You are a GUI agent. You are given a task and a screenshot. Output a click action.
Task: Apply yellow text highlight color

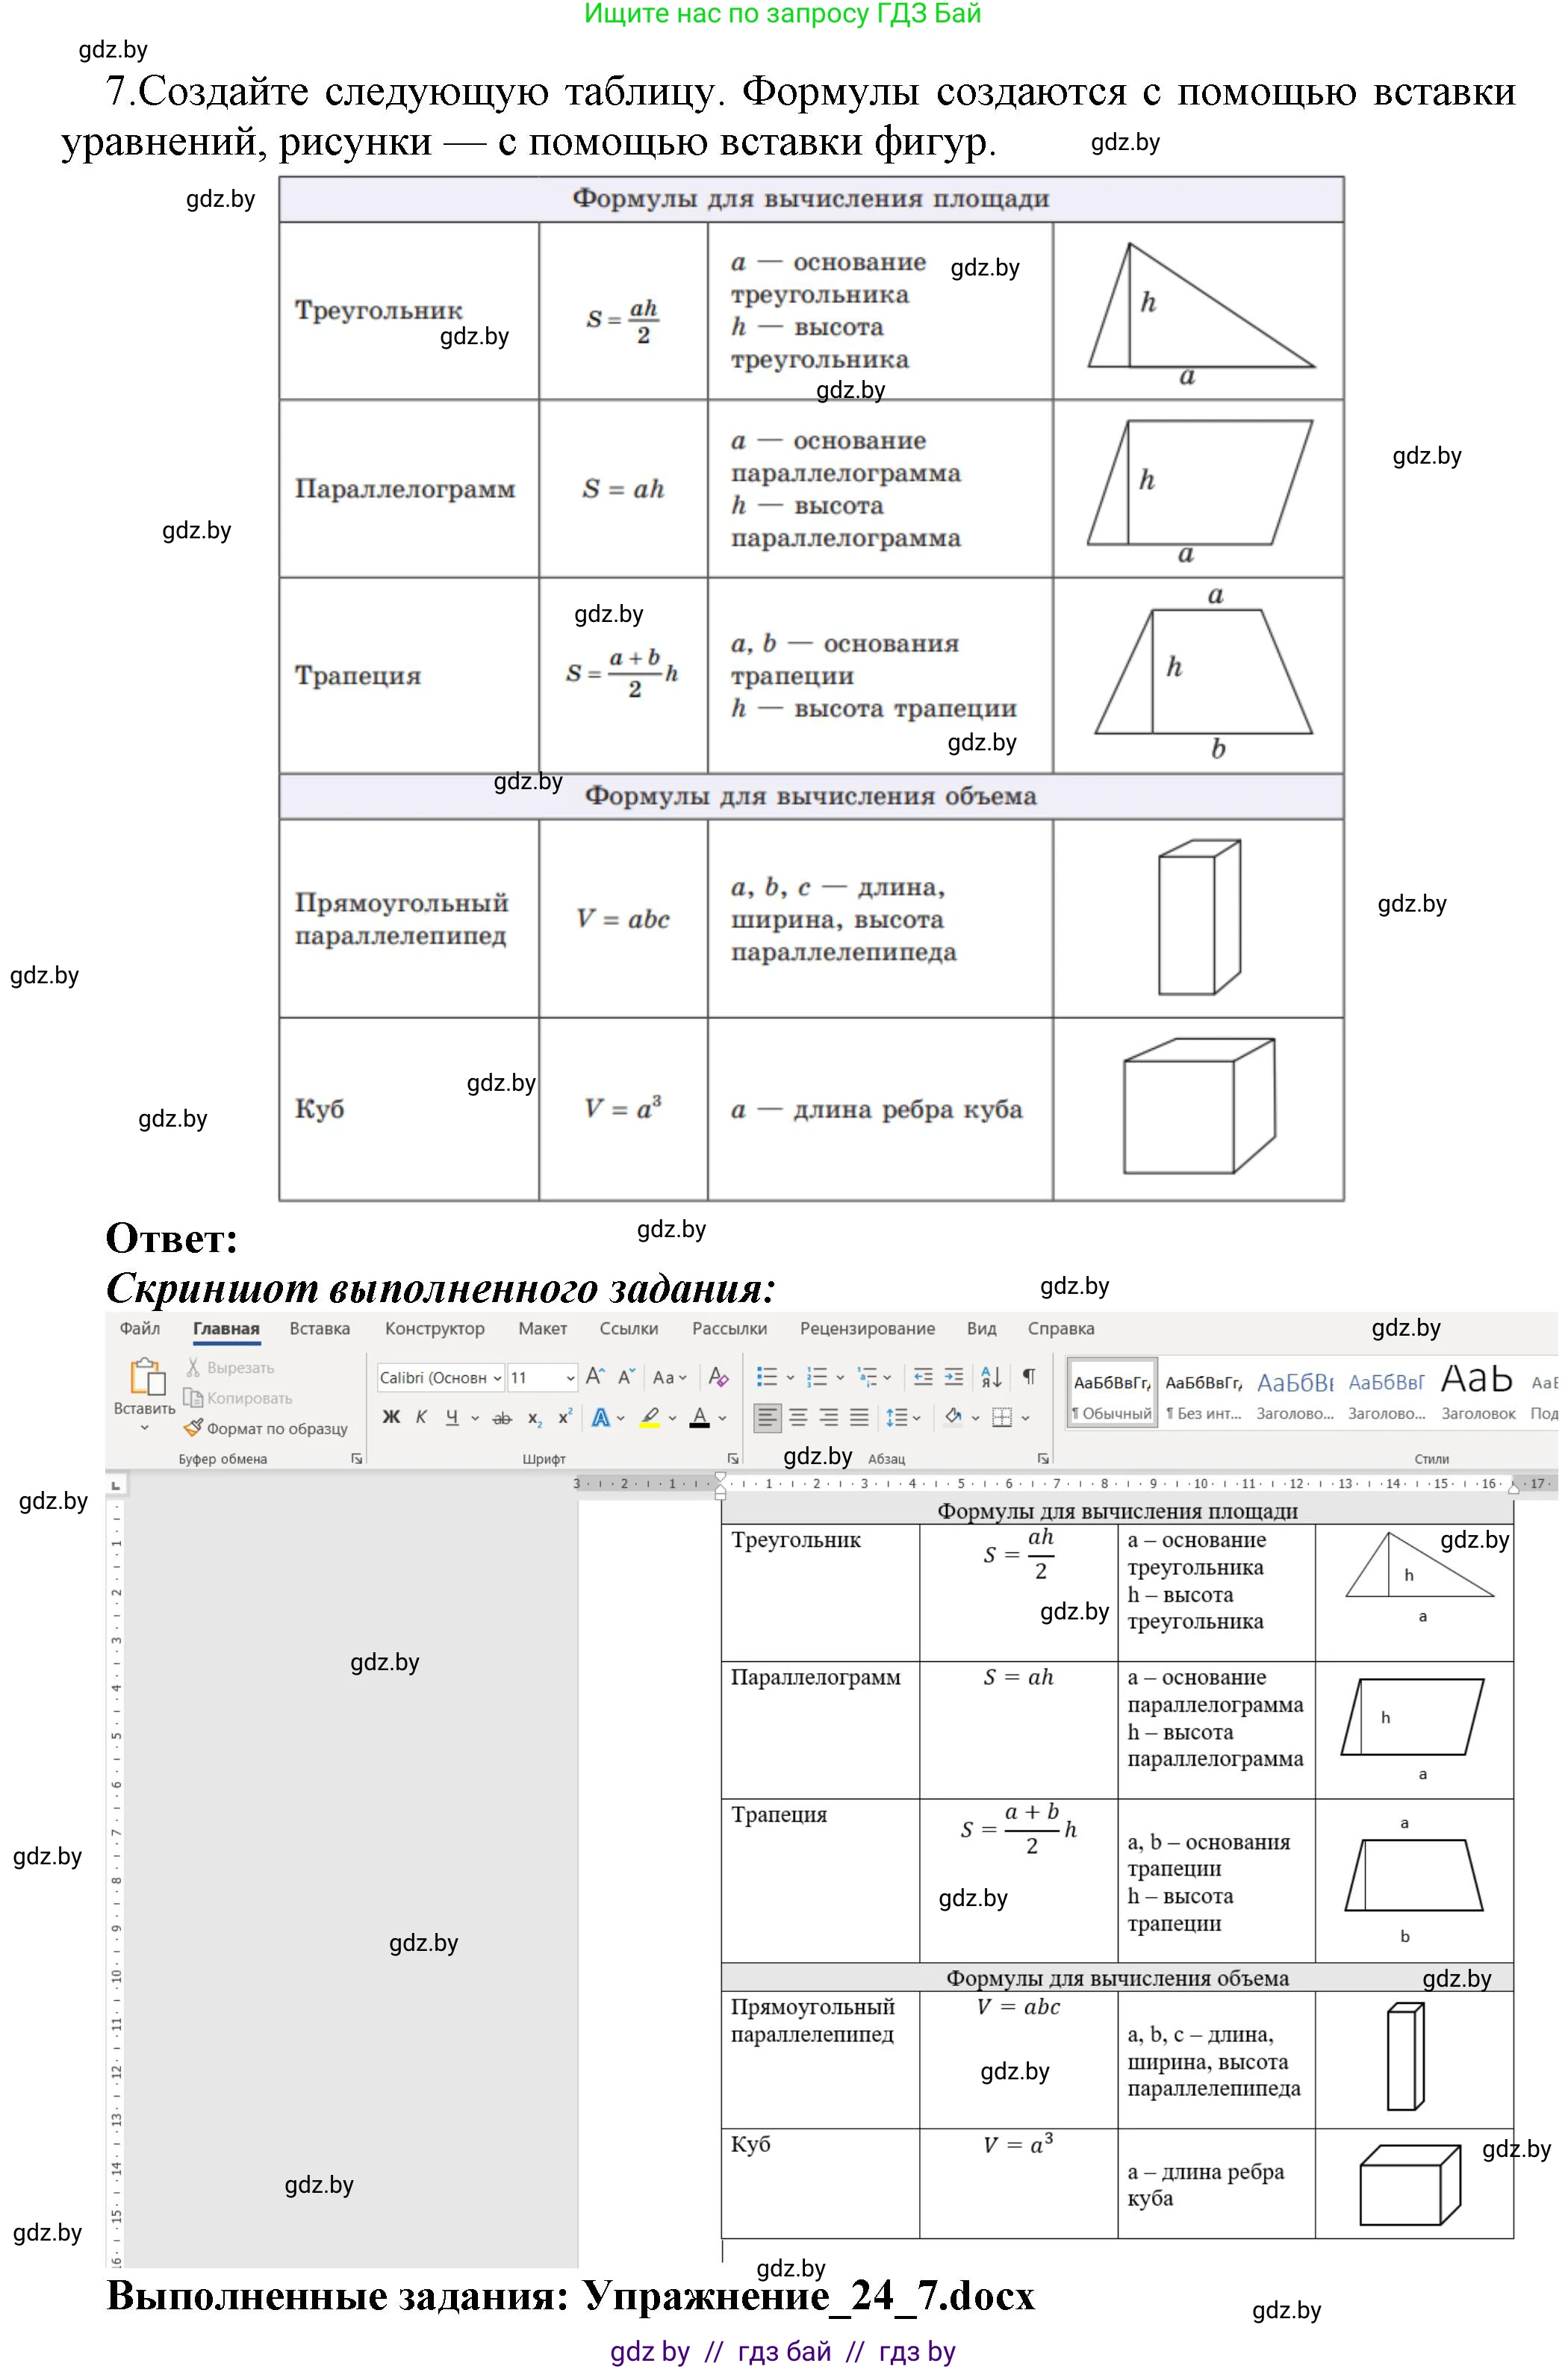pyautogui.click(x=650, y=1417)
